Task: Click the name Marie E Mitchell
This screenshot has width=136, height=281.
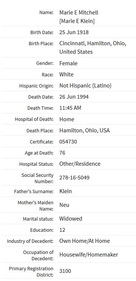Action: pyautogui.click(x=79, y=13)
